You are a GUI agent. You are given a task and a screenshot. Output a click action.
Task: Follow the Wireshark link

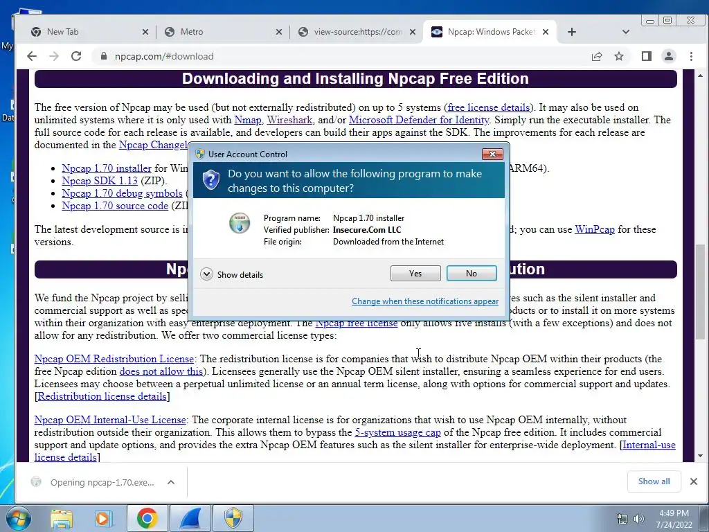(290, 120)
